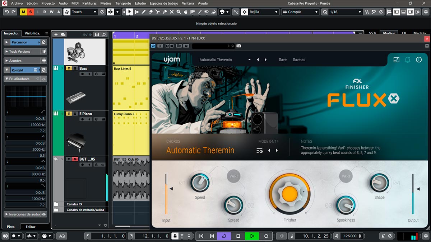Screen dimensions: 431x242
Task: Select the Medios tab in right zone
Action: tap(389, 33)
